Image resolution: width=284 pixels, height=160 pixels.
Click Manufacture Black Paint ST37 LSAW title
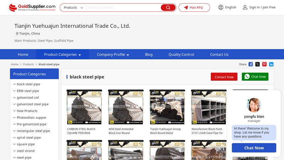207,131
